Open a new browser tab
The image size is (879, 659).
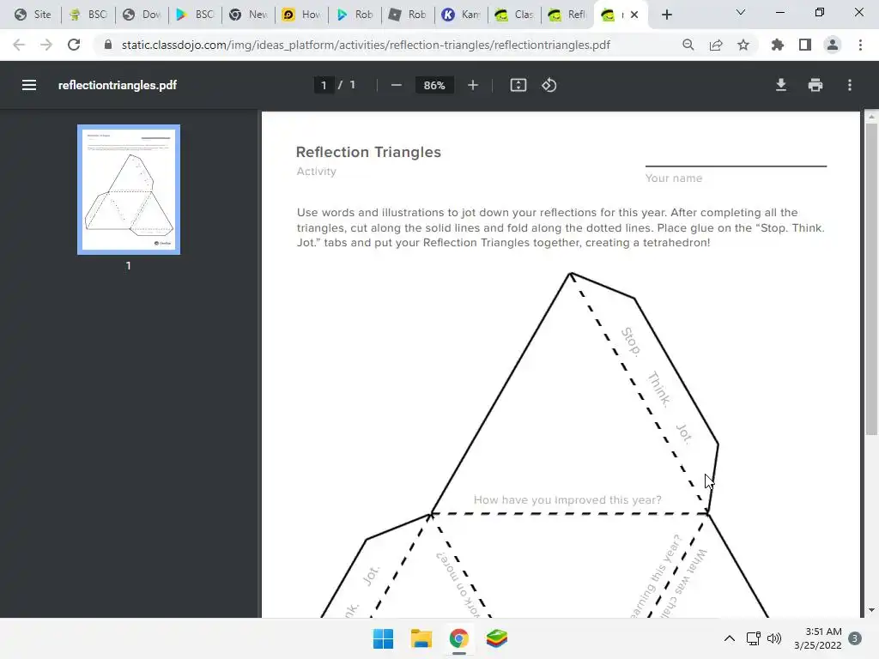(x=666, y=15)
